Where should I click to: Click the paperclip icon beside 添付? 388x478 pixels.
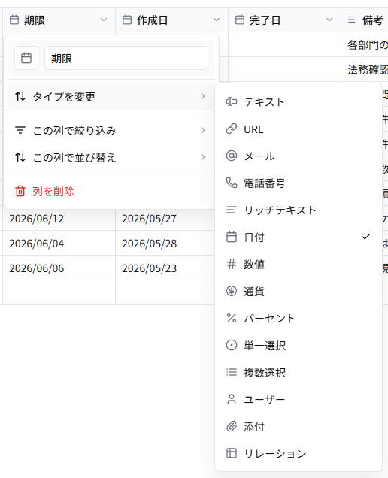click(x=232, y=426)
